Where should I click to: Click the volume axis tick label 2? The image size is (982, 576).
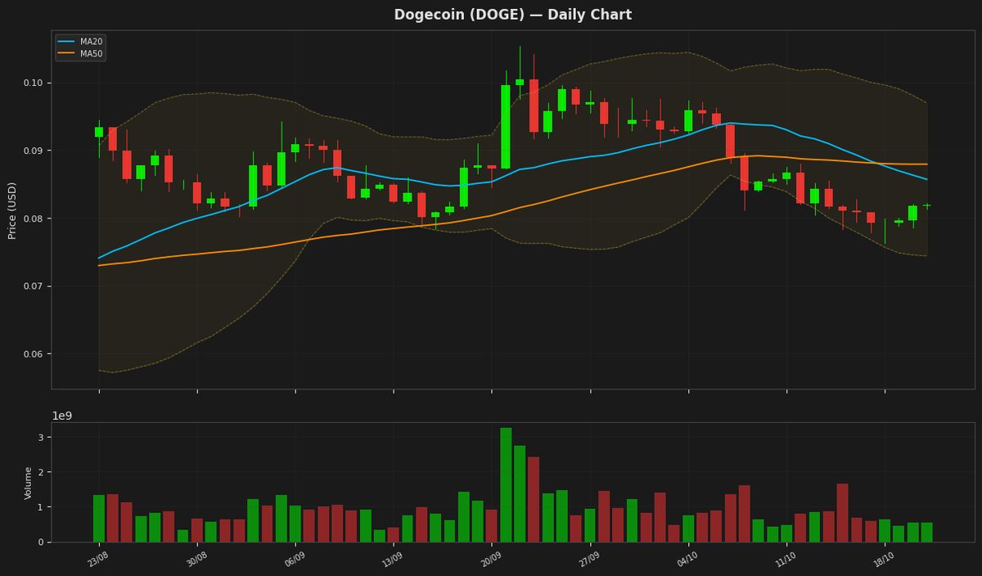(42, 473)
